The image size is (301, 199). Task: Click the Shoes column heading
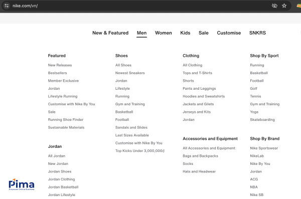(x=121, y=56)
